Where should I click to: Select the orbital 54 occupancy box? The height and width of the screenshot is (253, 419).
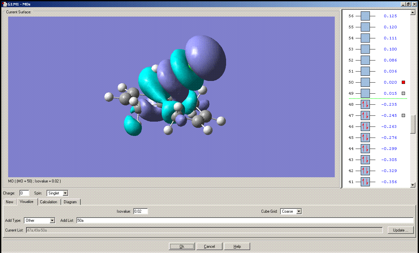click(365, 38)
